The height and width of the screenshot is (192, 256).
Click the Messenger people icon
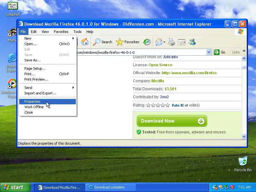point(192,42)
